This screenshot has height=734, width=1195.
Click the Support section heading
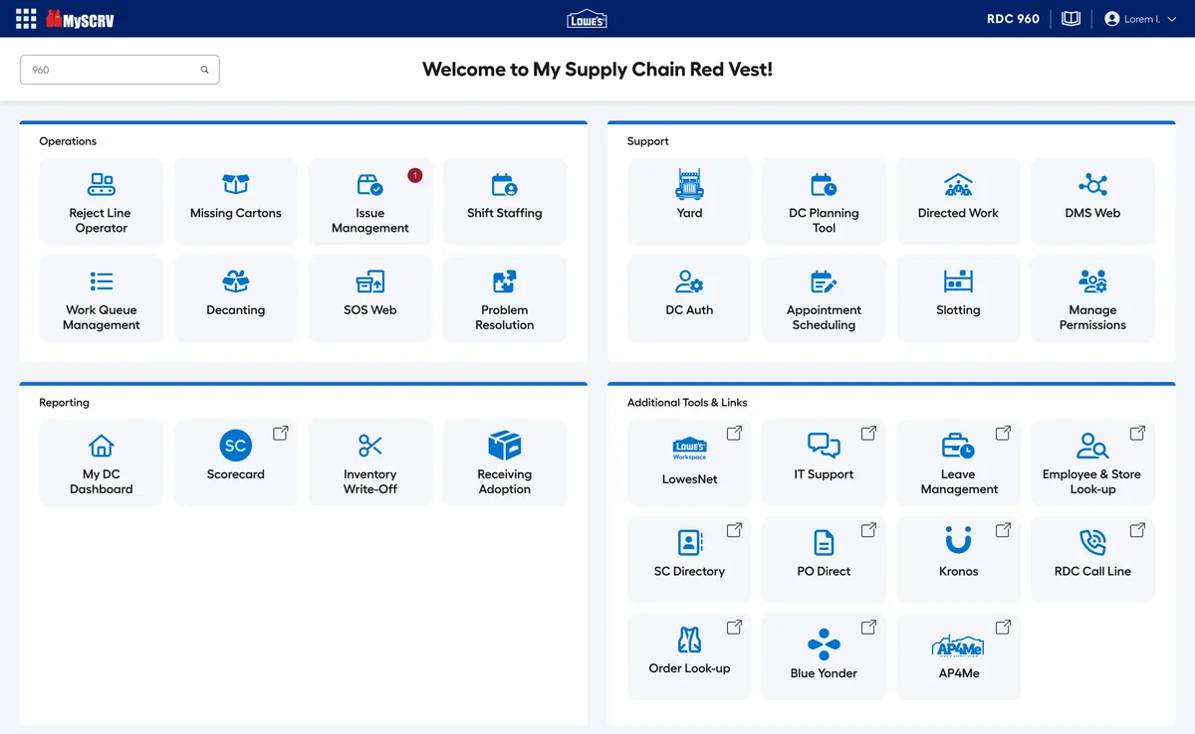click(x=648, y=141)
